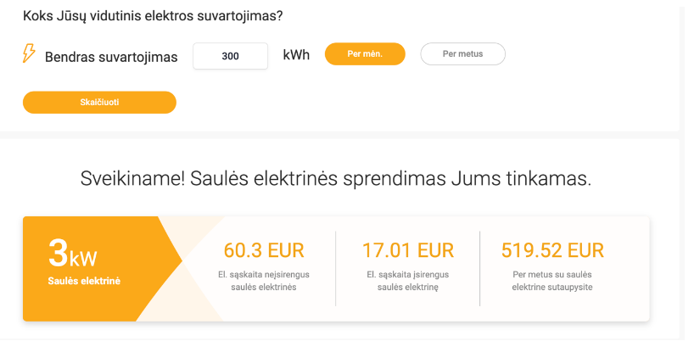694x358 pixels.
Task: Click the 519.52 EUR savings amount
Action: (552, 250)
